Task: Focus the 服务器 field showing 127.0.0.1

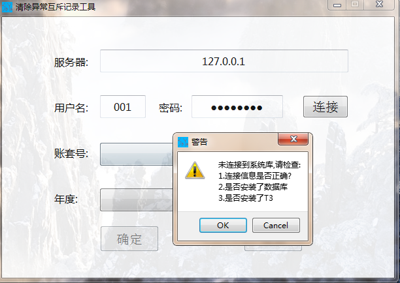Action: pyautogui.click(x=224, y=61)
